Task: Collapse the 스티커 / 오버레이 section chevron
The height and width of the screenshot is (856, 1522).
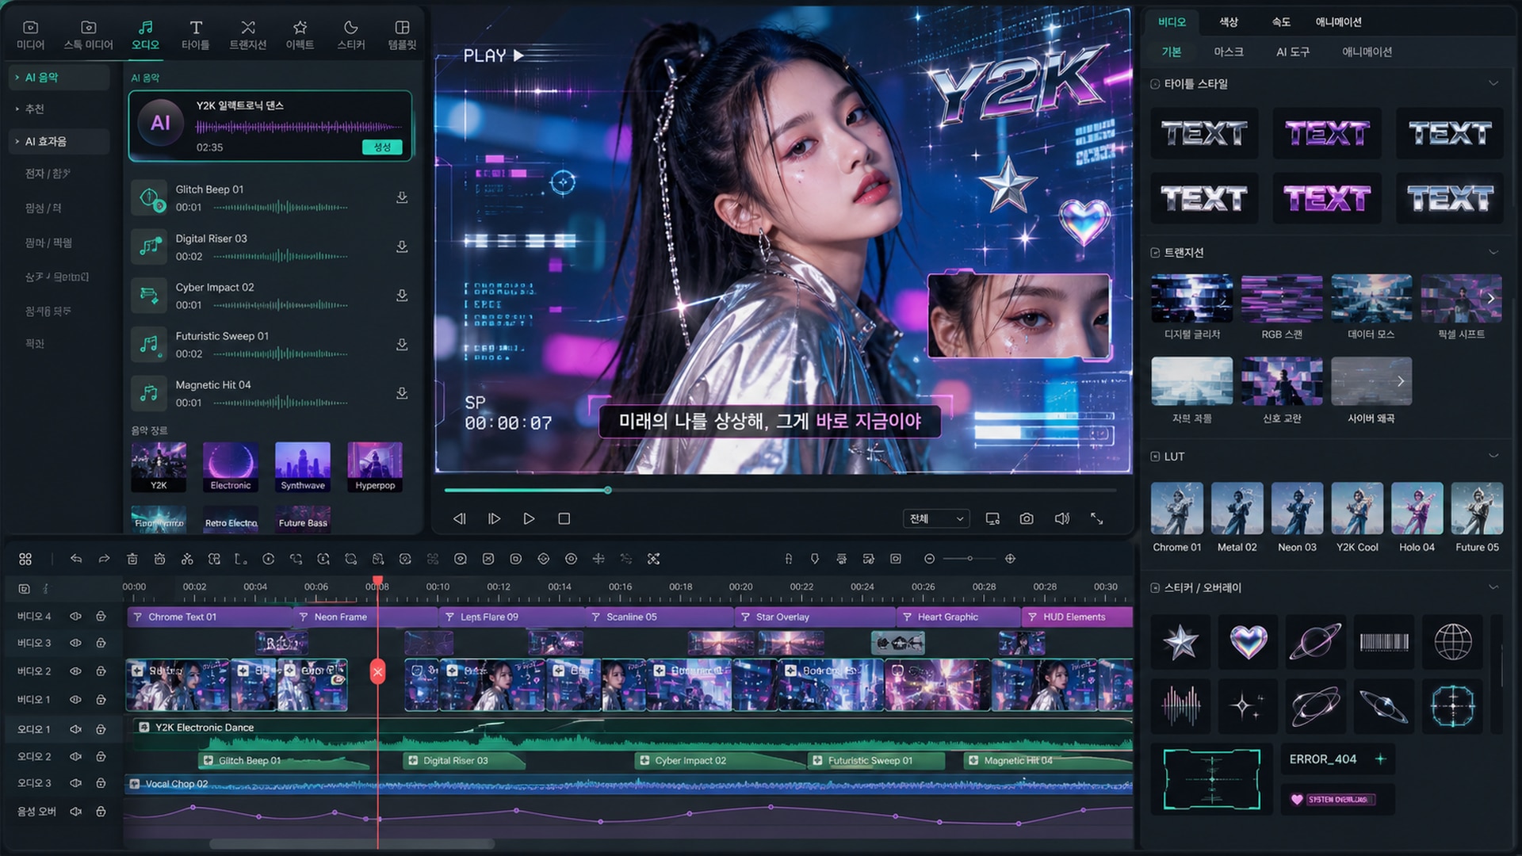Action: [x=1493, y=588]
